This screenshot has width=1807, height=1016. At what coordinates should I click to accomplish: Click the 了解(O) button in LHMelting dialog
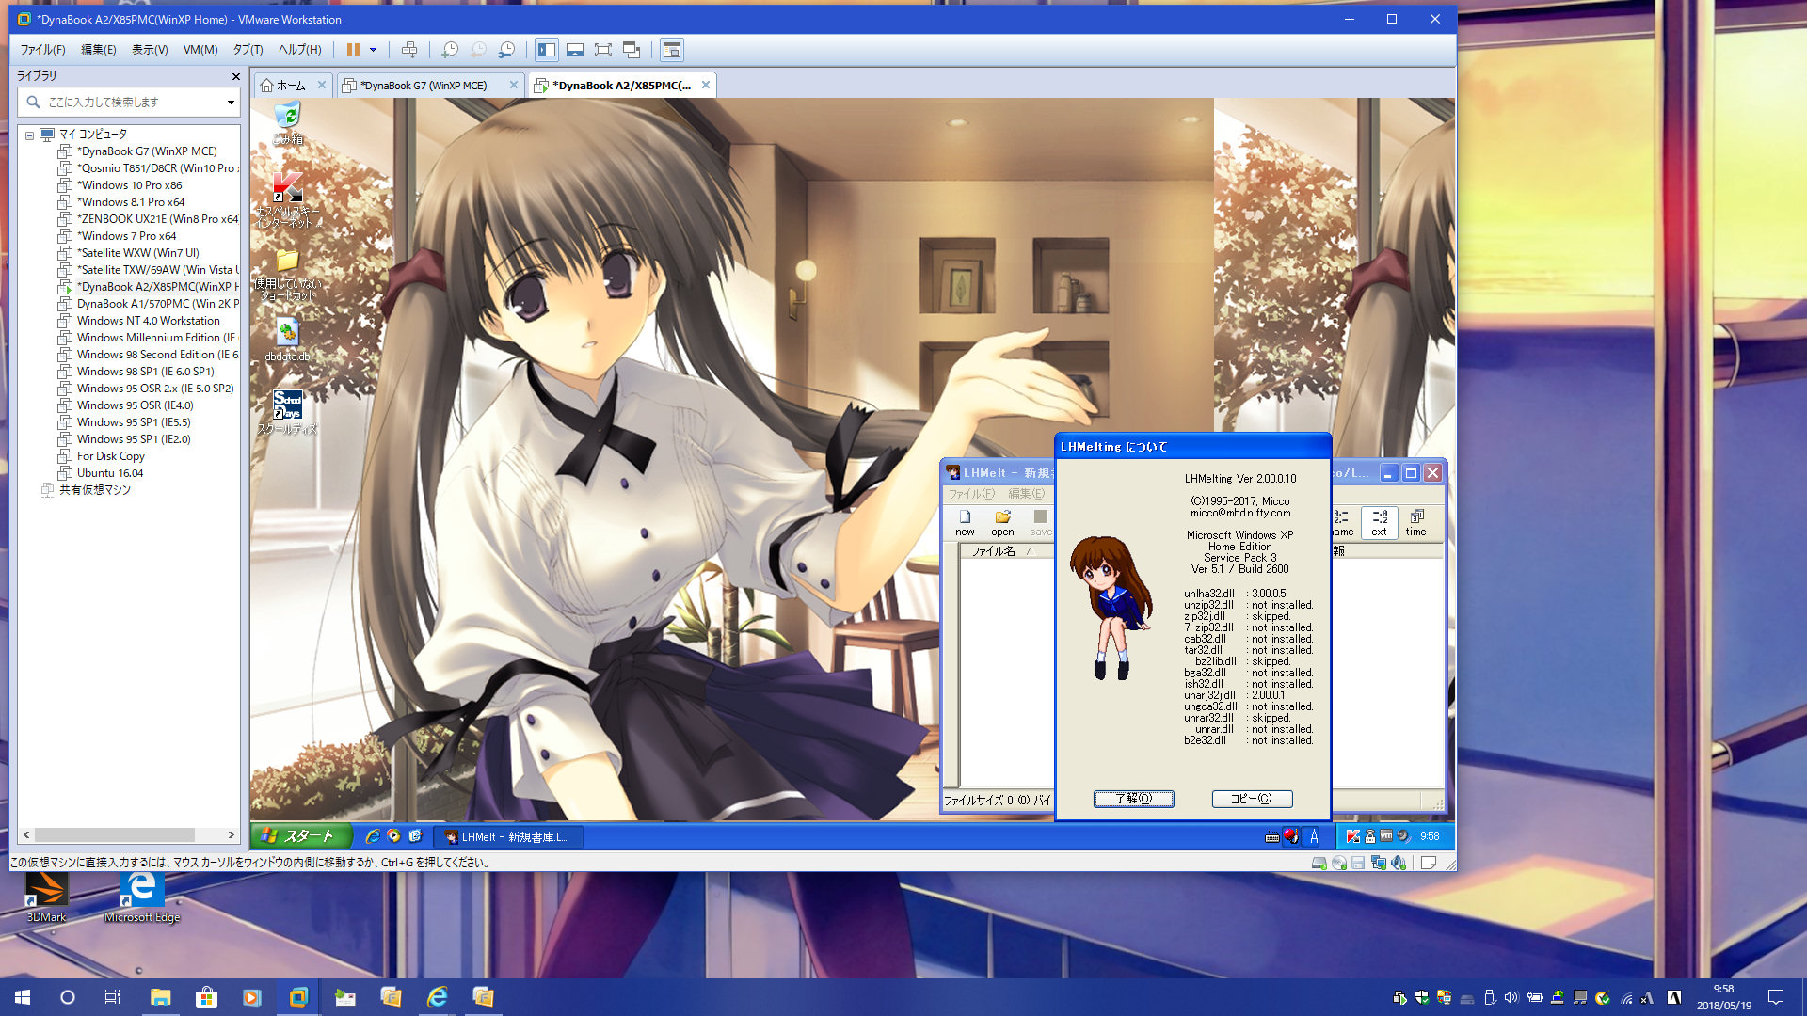point(1133,799)
